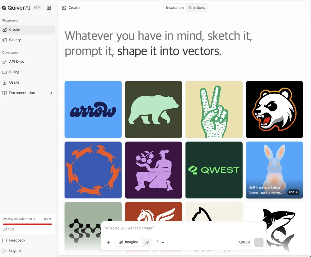Toggle the Imagine mode
This screenshot has height=257, width=311.
129,242
